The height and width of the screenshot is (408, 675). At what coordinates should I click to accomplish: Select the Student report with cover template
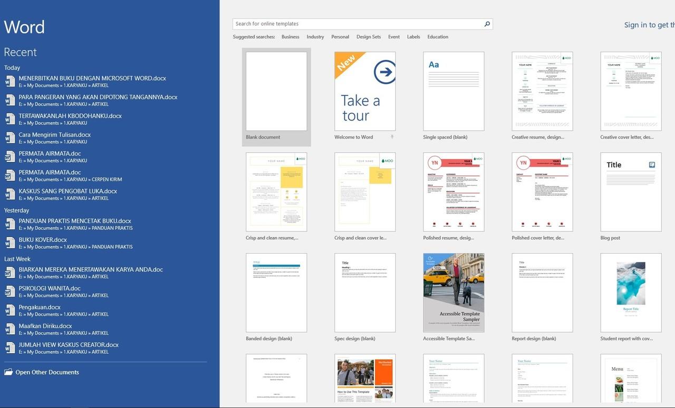click(x=631, y=293)
